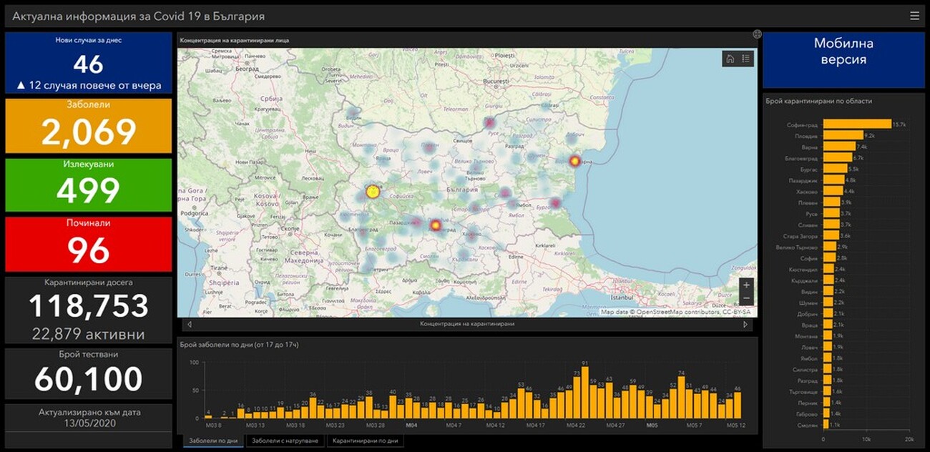Viewport: 930px width, 452px height.
Task: Switch to the Заболели по дни tab
Action: click(213, 441)
